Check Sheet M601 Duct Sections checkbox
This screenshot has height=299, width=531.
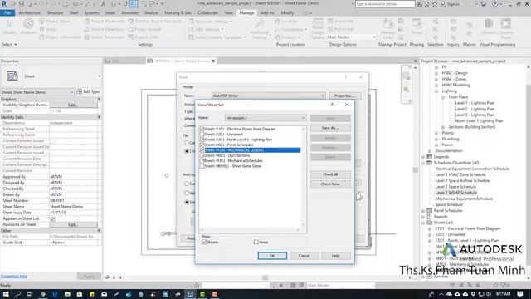[202, 155]
